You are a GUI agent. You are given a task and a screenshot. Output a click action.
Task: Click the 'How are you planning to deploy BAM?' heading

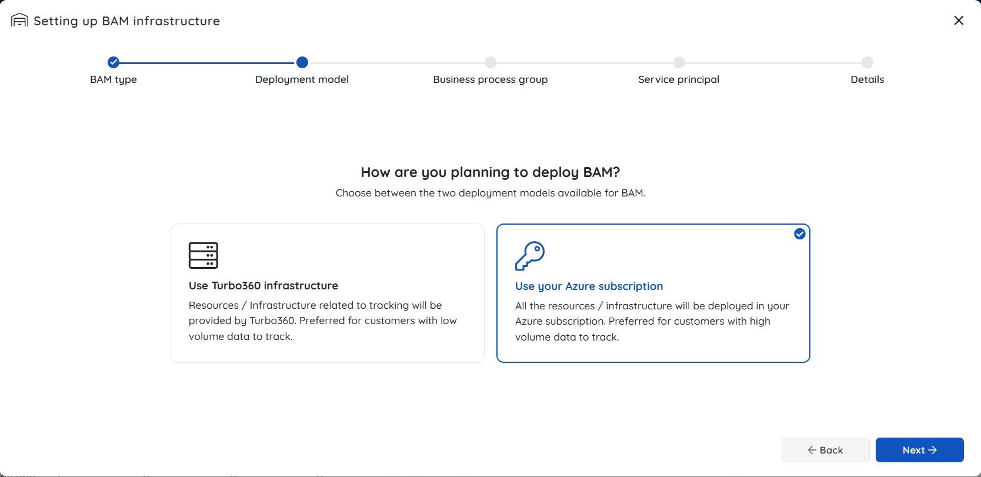click(x=490, y=172)
